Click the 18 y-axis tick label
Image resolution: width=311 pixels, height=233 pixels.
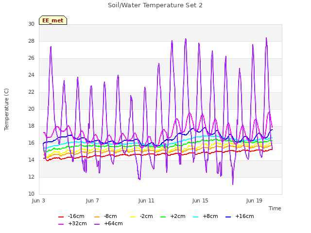point(31,126)
